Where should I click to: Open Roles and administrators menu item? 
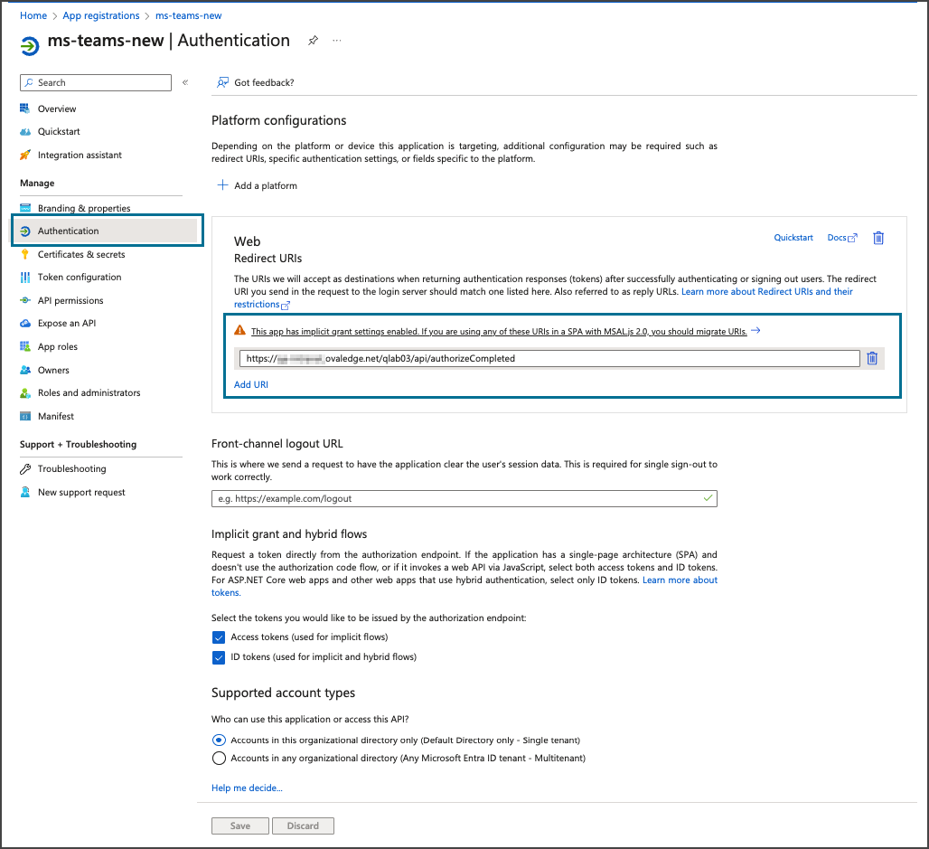89,392
